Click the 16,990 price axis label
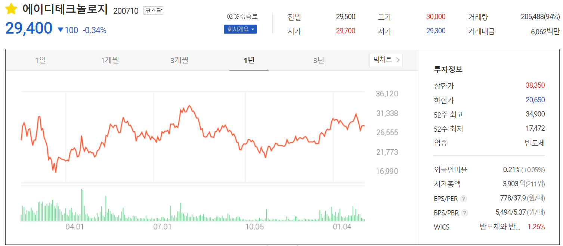 click(x=387, y=171)
